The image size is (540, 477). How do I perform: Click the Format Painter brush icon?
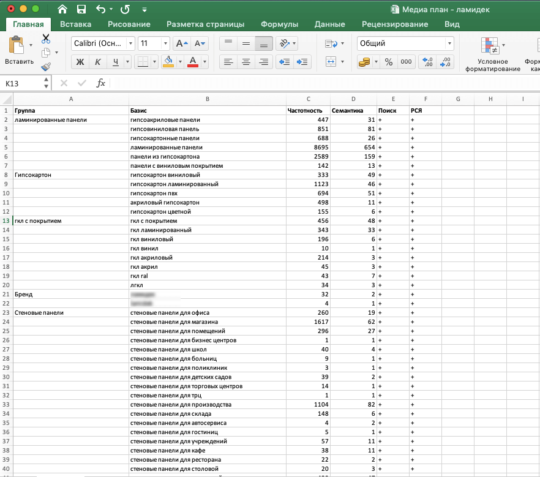[46, 66]
